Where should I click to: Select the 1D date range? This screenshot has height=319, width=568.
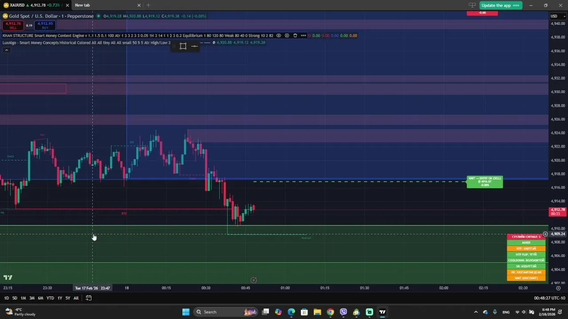[6, 298]
